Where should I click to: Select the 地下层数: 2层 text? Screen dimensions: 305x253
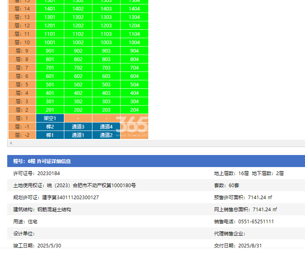click(x=268, y=173)
